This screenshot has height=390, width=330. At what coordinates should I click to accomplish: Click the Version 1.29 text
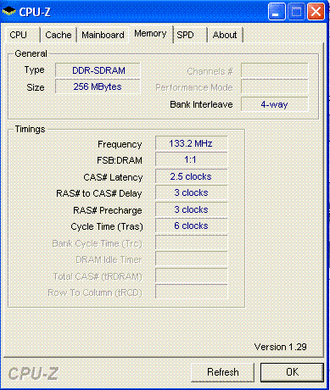281,347
